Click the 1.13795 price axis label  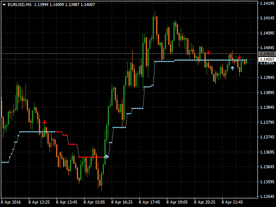point(267,122)
